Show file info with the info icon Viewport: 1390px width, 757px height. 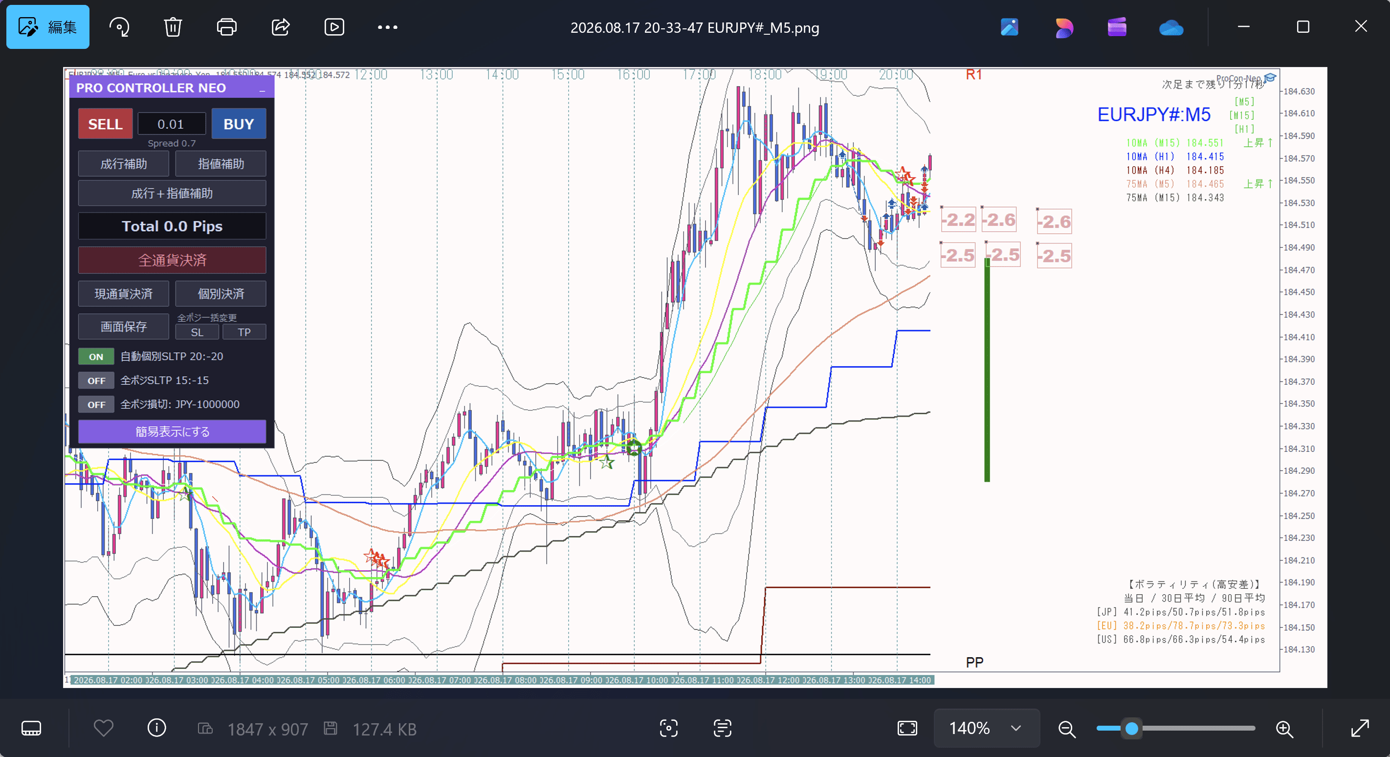tap(156, 729)
